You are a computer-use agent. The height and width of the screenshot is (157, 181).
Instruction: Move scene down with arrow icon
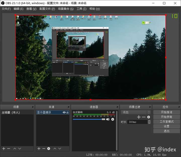click(20, 148)
